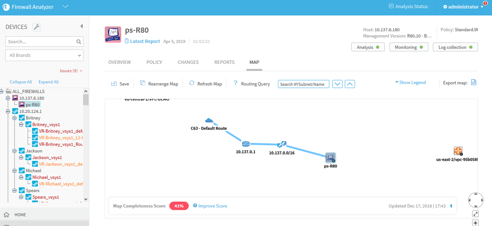Click the wrench icon next to DEVICES
The width and height of the screenshot is (492, 226).
pos(36,27)
